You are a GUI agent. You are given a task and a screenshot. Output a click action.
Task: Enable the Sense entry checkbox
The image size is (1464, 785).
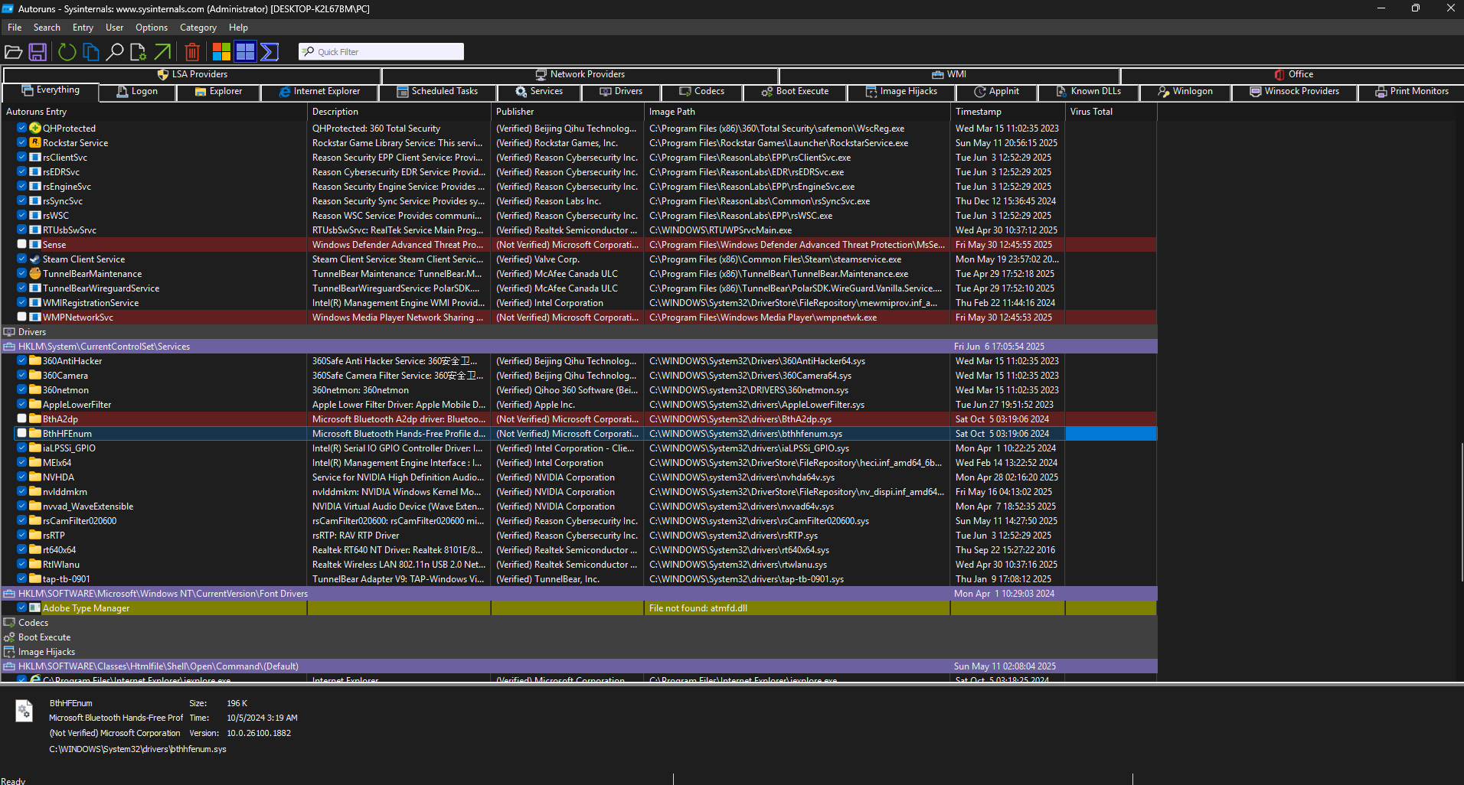(x=21, y=244)
